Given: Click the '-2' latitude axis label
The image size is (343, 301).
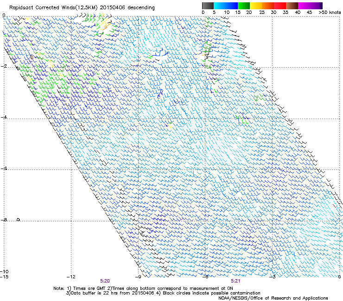Looking at the screenshot, I should (3, 66).
